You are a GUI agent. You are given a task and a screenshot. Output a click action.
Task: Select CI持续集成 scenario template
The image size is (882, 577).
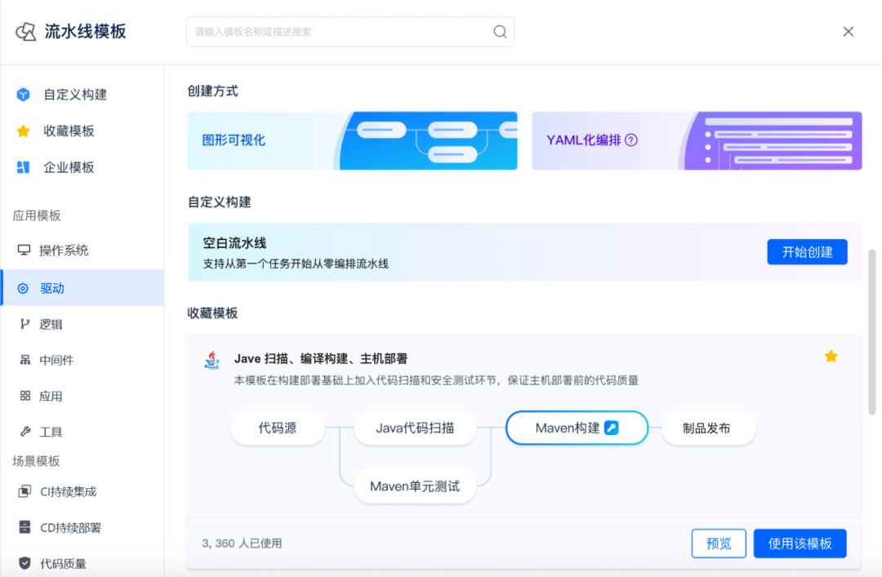pyautogui.click(x=68, y=491)
